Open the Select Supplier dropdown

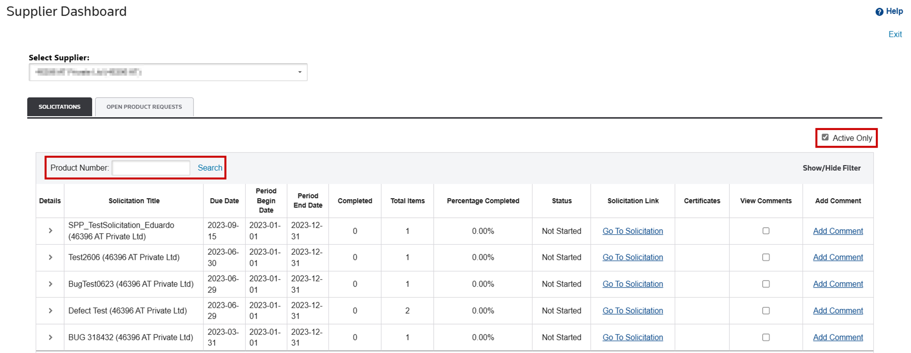(x=168, y=72)
